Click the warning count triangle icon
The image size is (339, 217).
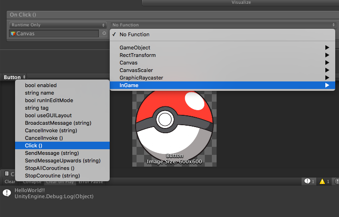[x=322, y=181]
